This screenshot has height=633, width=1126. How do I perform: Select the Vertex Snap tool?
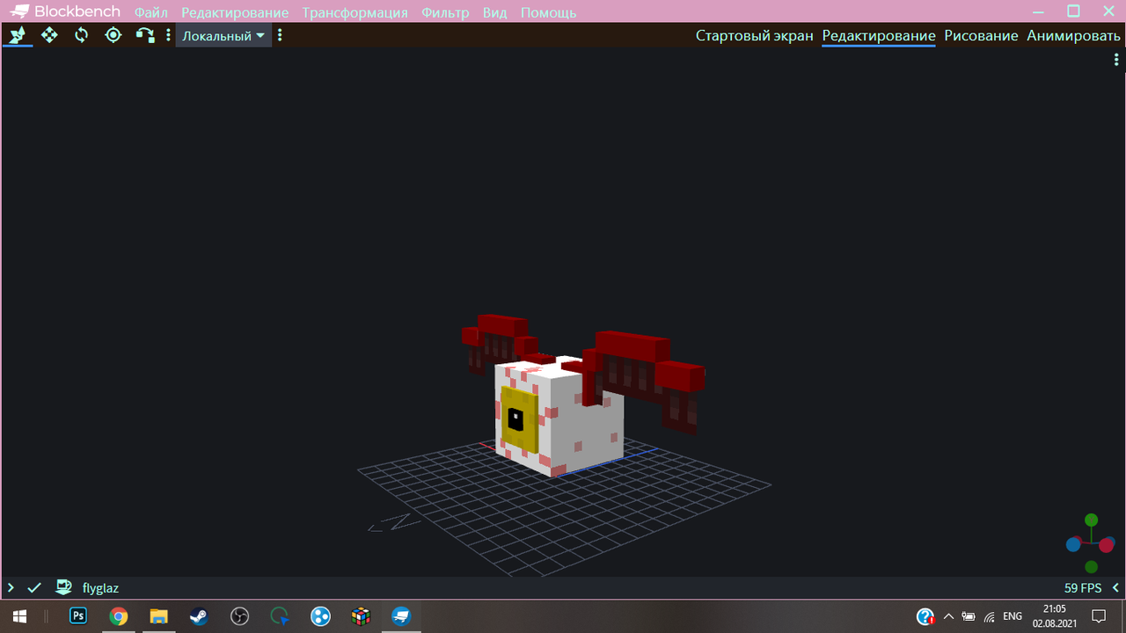tap(144, 35)
